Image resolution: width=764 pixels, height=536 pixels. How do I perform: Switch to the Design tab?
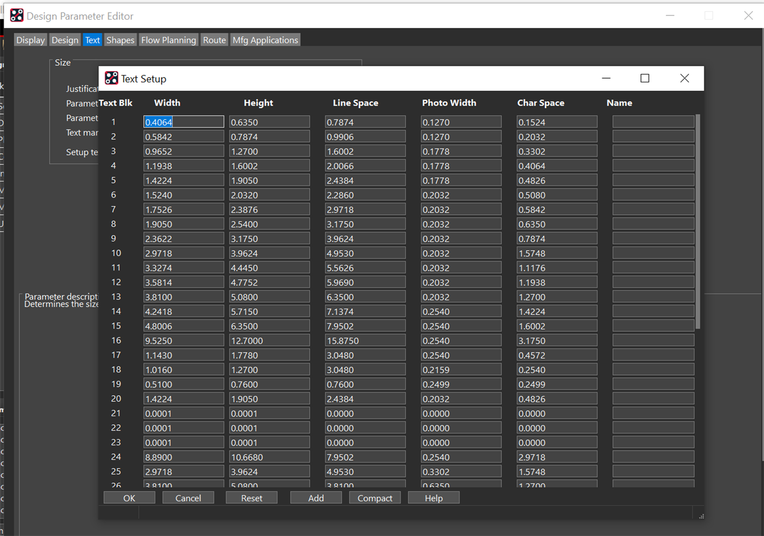[x=65, y=40]
